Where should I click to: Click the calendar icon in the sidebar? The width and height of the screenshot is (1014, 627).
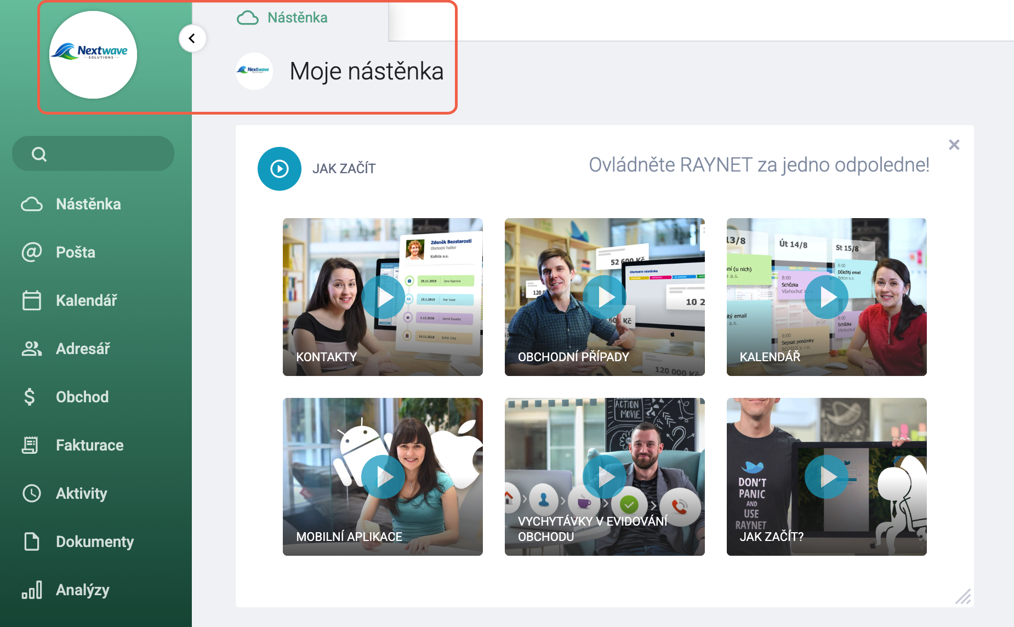[32, 300]
